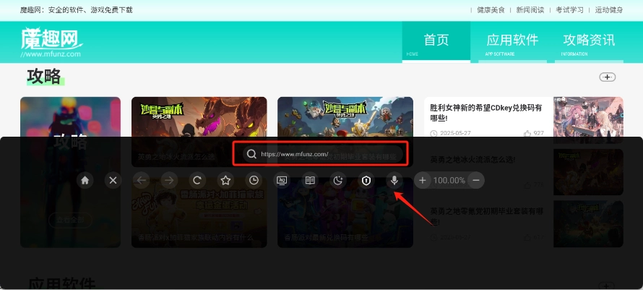Screen dimensions: 643x290
Task: Go forward using the right arrow
Action: [168, 180]
